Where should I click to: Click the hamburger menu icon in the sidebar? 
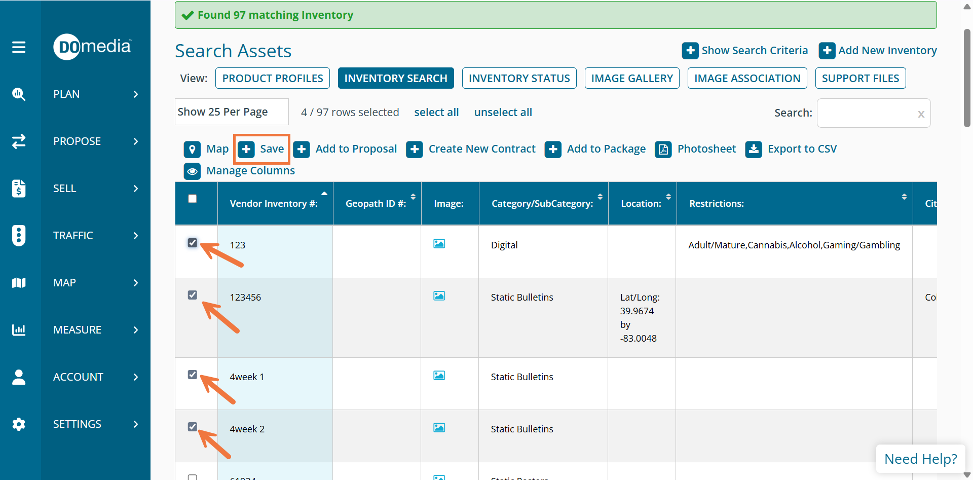click(x=19, y=47)
